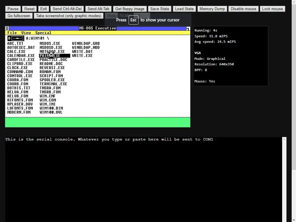Select HIFONTS.FON file
The image size is (296, 222).
[20, 100]
